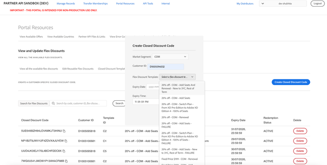The height and width of the screenshot is (165, 327).
Task: Click the Search button
Action: pyautogui.click(x=119, y=103)
